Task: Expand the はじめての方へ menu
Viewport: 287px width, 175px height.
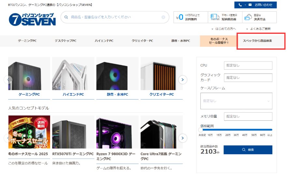Action: click(x=224, y=29)
